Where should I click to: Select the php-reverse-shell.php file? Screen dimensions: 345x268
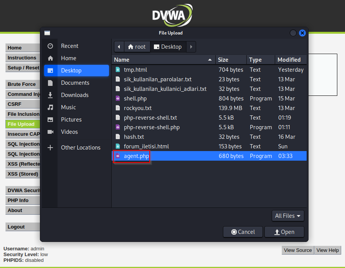point(152,127)
